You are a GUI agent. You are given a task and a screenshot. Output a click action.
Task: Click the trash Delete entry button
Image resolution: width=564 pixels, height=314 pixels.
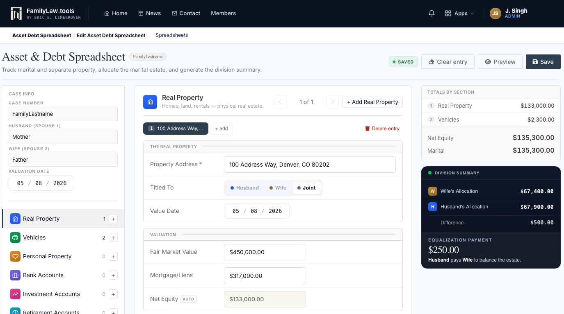point(382,129)
